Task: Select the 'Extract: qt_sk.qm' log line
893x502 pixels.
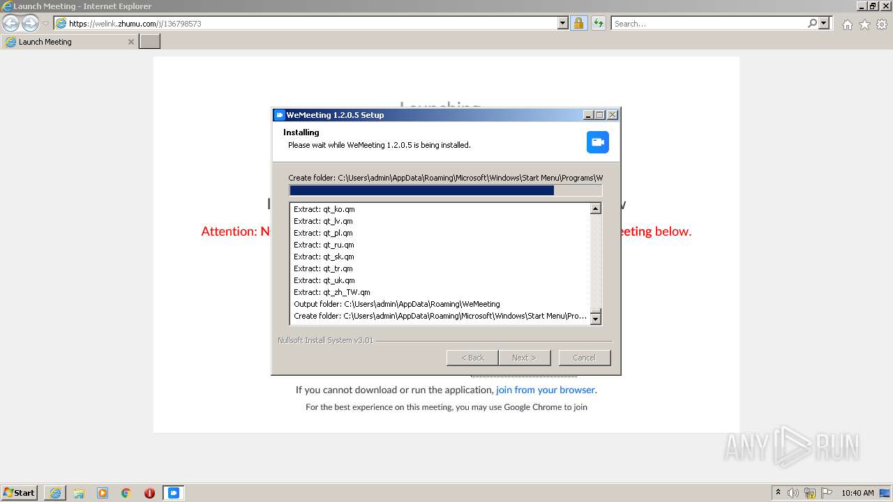Action: pos(324,257)
